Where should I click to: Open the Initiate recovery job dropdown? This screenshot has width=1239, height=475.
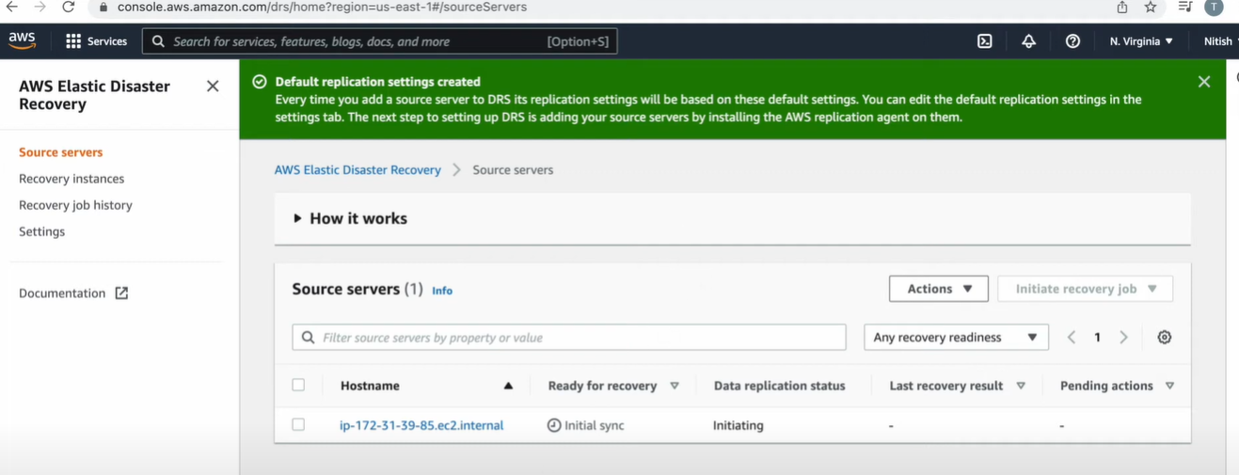coord(1085,289)
